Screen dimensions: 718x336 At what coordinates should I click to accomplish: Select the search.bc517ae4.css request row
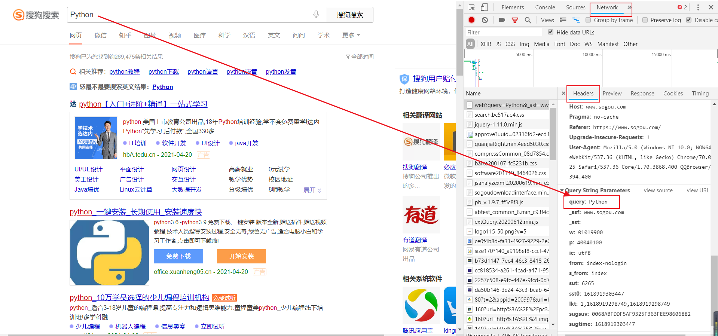(x=507, y=115)
